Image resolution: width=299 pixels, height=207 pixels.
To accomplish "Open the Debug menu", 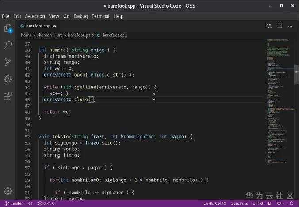I will 80,16.
